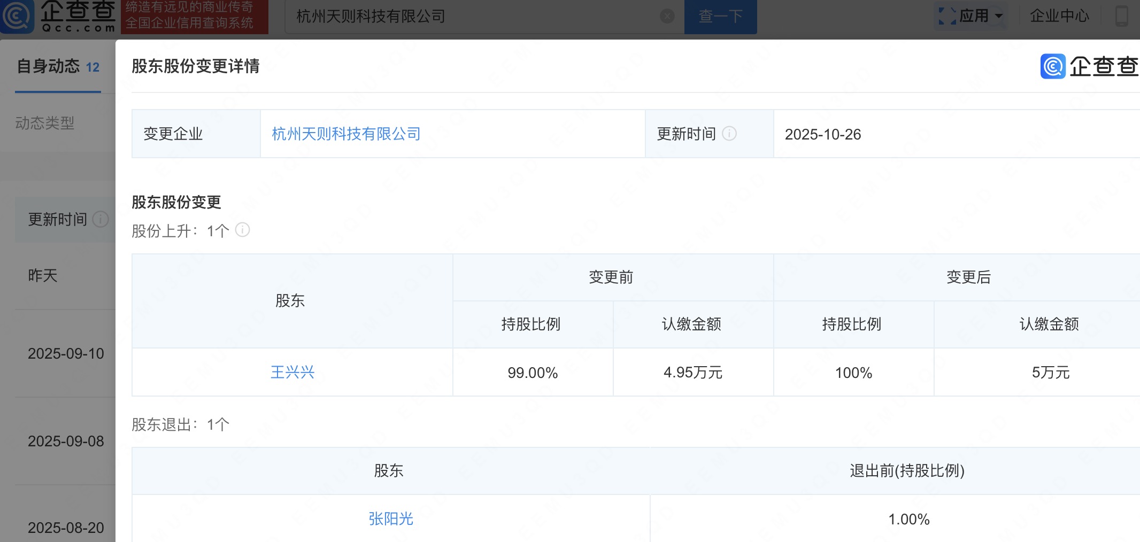Open the mobile phone app icon

click(1121, 16)
